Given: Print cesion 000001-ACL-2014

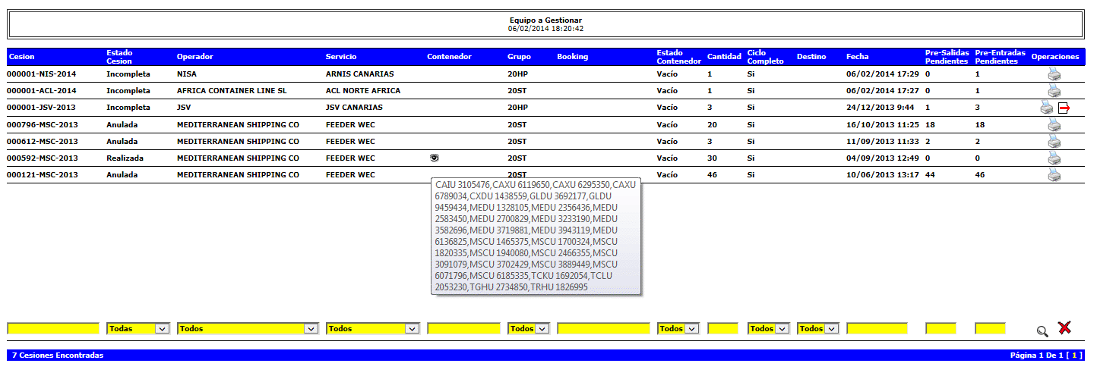Looking at the screenshot, I should [x=1054, y=90].
